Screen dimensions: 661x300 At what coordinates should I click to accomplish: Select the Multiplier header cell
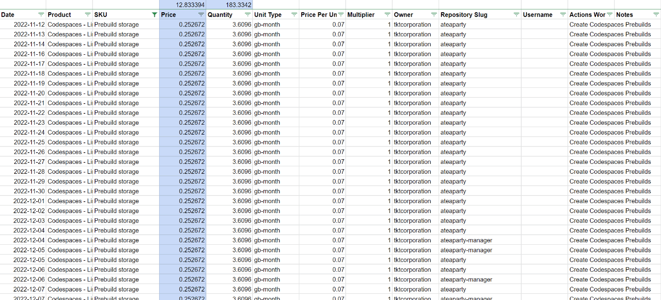(x=369, y=15)
